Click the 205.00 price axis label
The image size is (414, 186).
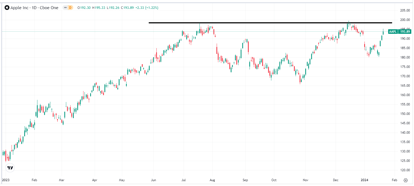coord(405,10)
